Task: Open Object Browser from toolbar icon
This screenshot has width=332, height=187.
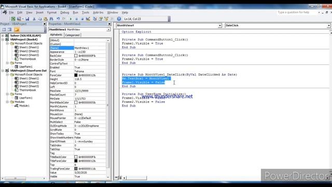Action: pos(106,19)
